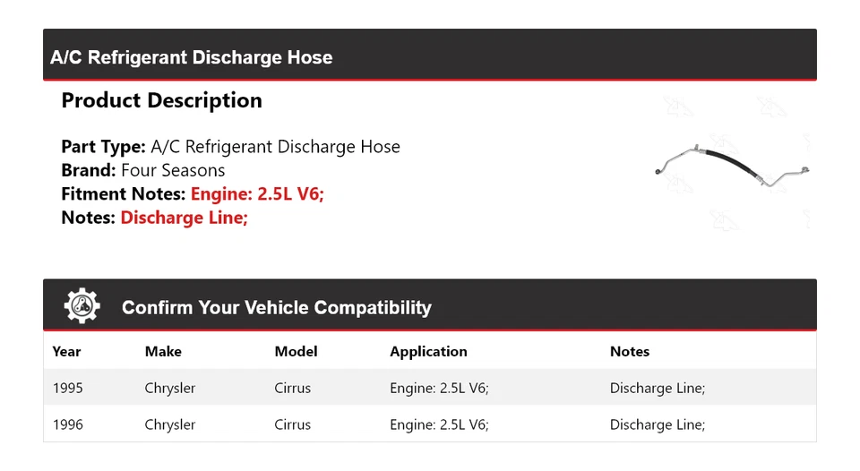Click Discharge Line note in 1996 row

tap(658, 424)
